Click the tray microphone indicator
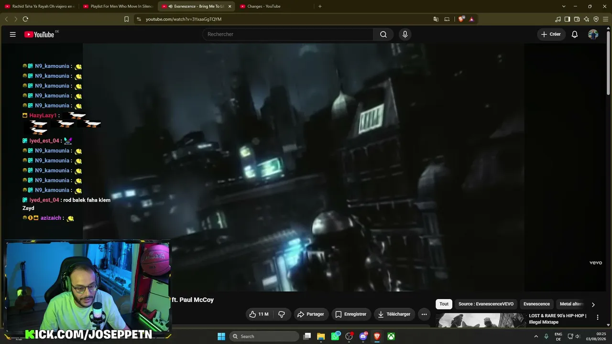Screen dimensions: 612x344 (x=546, y=336)
